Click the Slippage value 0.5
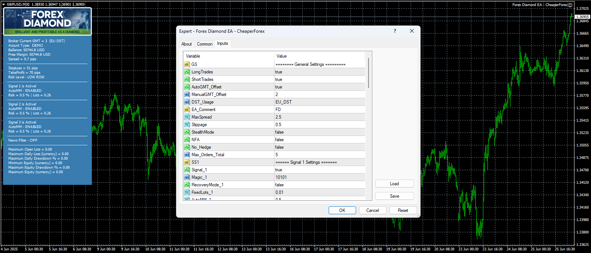This screenshot has height=253, width=591. 278,125
